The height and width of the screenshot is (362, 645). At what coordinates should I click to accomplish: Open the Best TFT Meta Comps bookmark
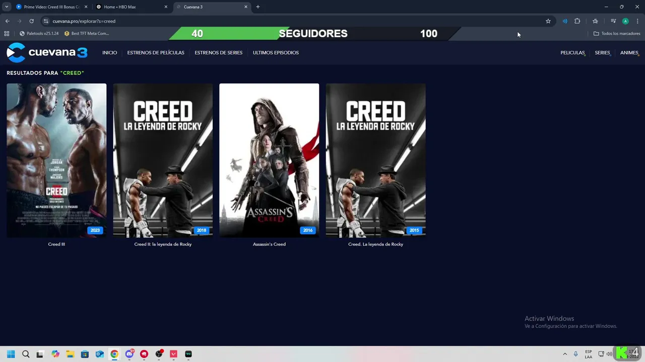click(87, 34)
